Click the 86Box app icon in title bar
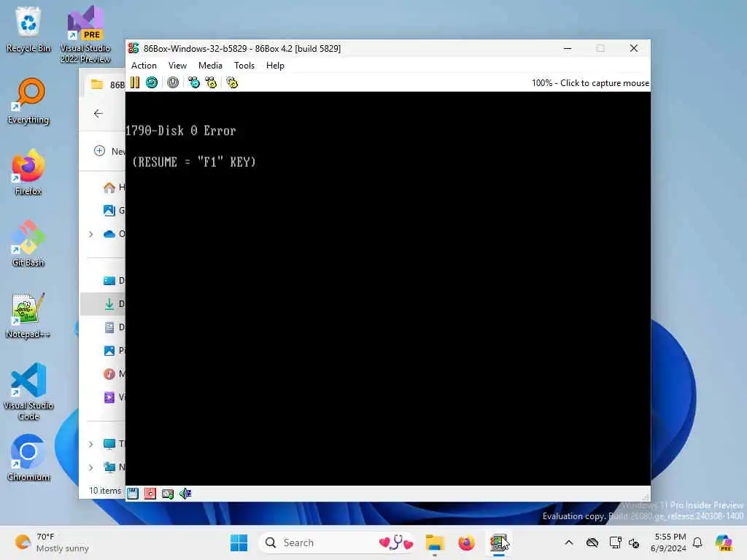Viewport: 747px width, 560px height. pyautogui.click(x=134, y=48)
